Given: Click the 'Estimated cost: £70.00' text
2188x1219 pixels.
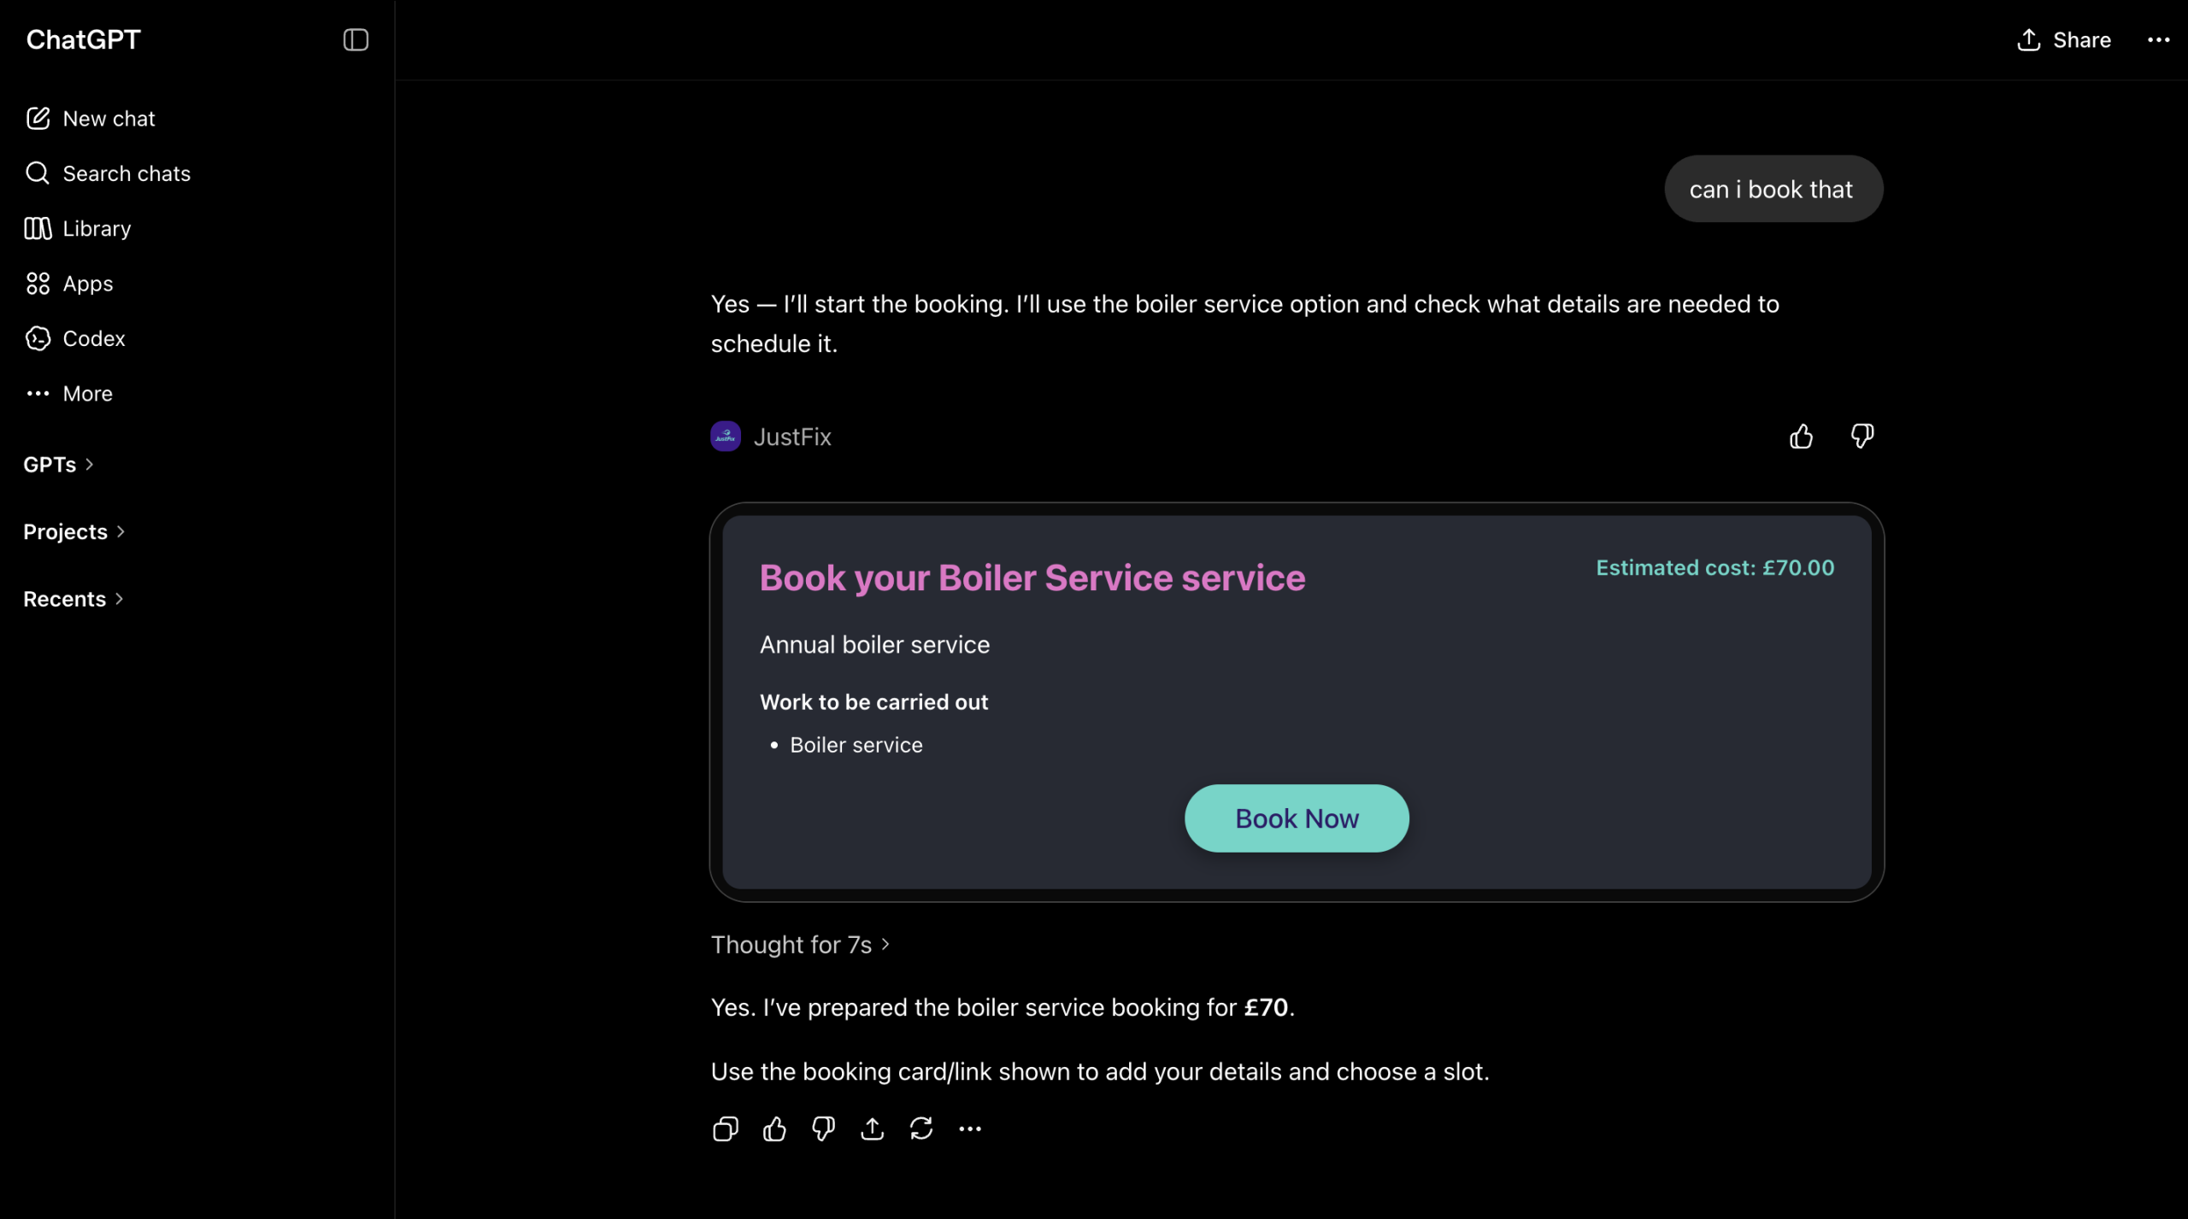Looking at the screenshot, I should 1715,568.
